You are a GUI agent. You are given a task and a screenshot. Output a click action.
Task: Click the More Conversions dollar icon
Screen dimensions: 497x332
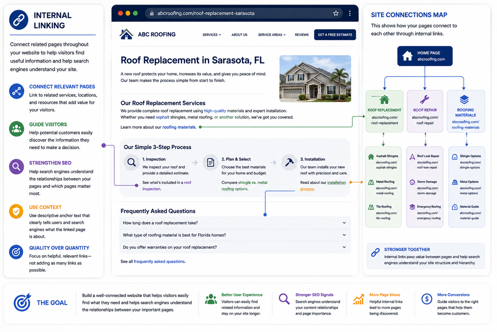tap(427, 298)
